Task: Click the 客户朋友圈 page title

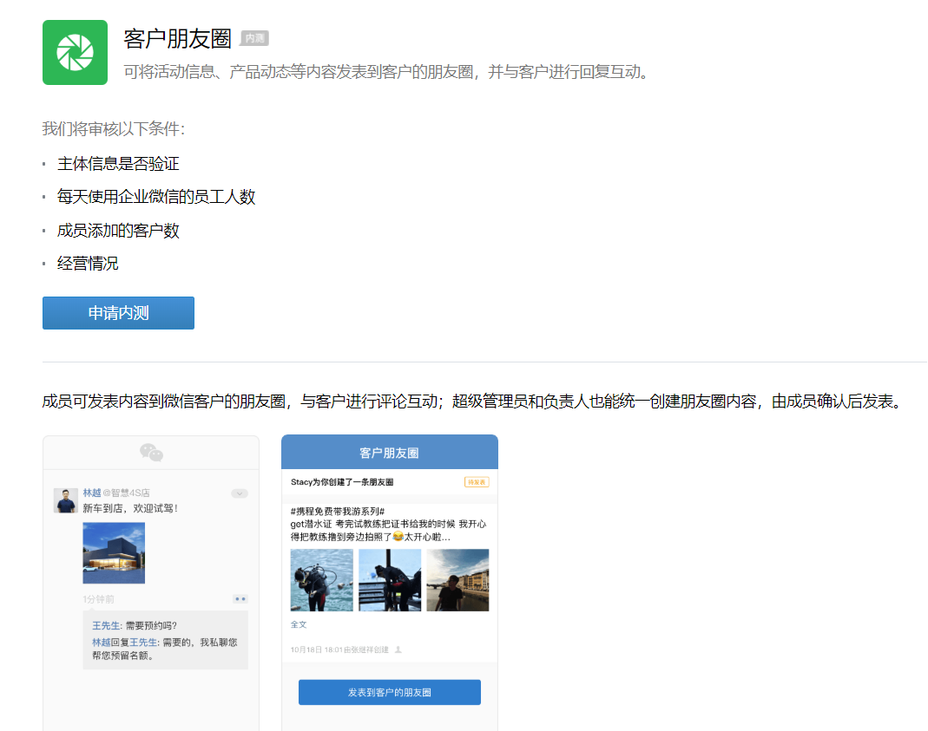Action: (x=178, y=39)
